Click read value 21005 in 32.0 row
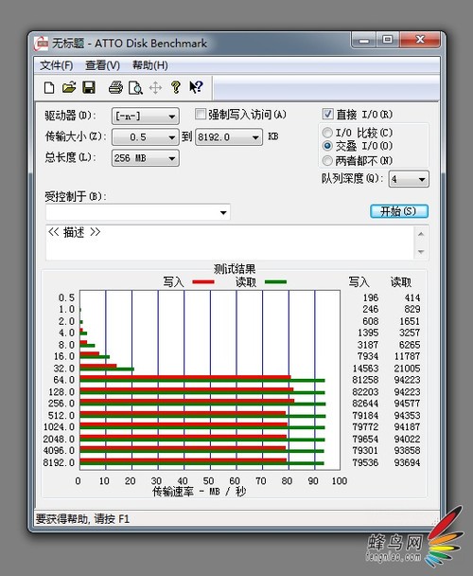Screen dimensions: 473x576 pyautogui.click(x=407, y=369)
